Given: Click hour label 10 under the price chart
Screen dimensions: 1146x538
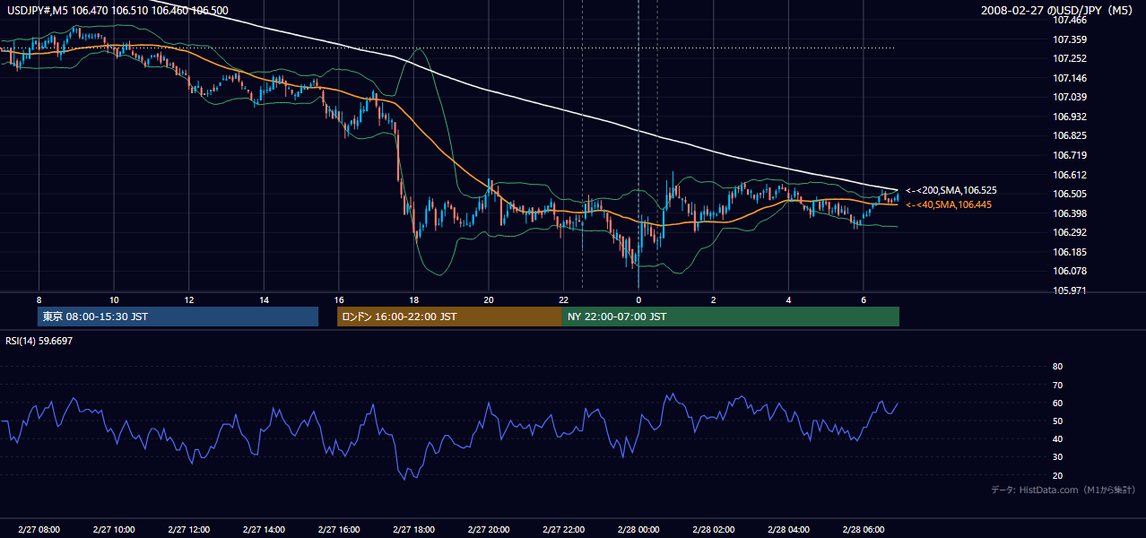Looking at the screenshot, I should click(x=114, y=299).
